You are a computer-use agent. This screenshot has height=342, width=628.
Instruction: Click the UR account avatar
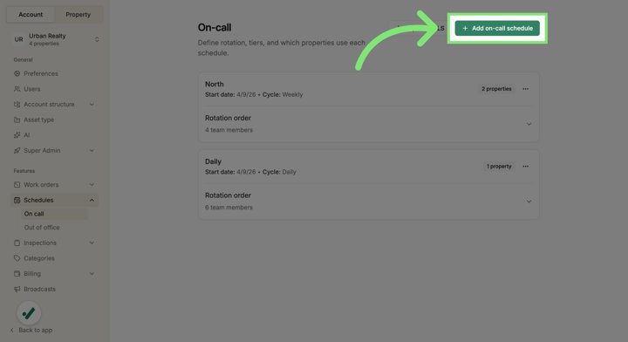[18, 39]
